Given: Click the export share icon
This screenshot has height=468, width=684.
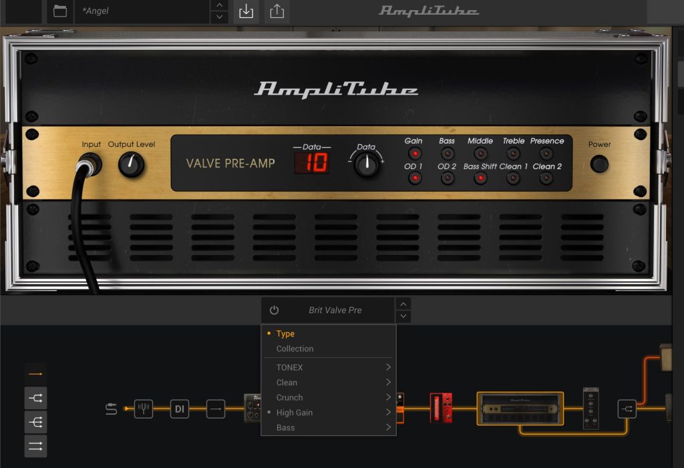Looking at the screenshot, I should click(277, 11).
